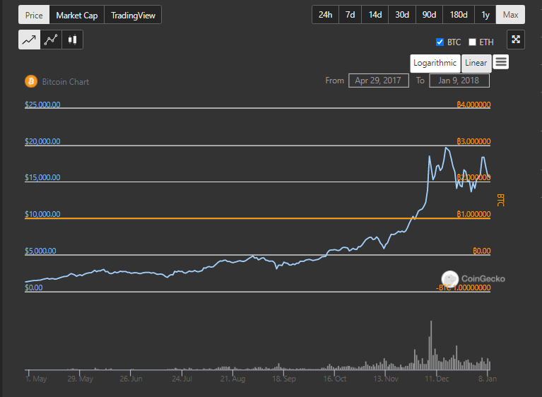Click the $25,000.00 axis label
Viewport: 542px width, 397px height.
pos(42,105)
